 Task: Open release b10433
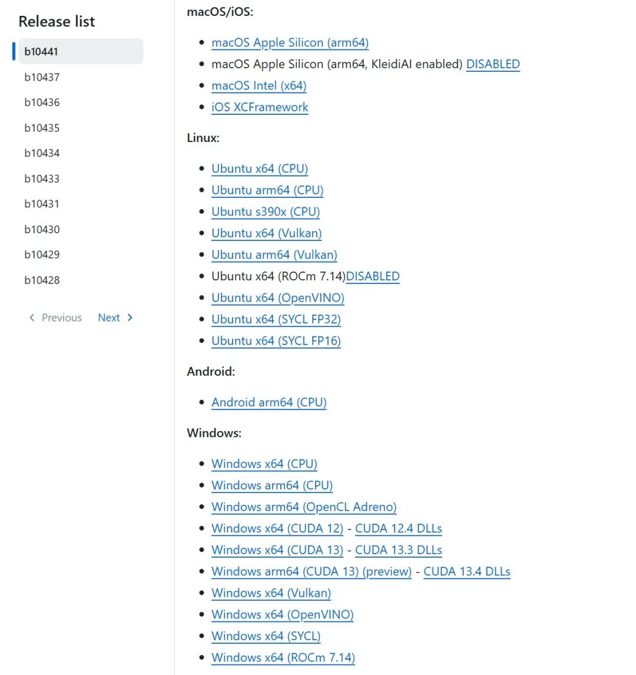(x=42, y=178)
